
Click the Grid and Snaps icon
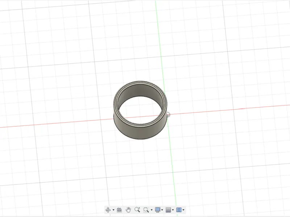point(168,210)
